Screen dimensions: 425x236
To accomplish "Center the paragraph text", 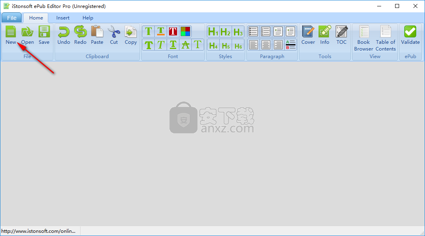I will [x=266, y=45].
